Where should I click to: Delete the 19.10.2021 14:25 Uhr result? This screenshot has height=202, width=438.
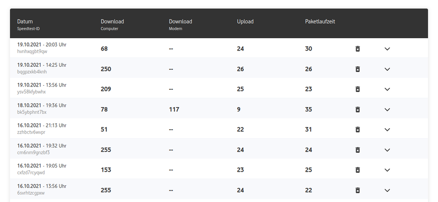pyautogui.click(x=358, y=69)
